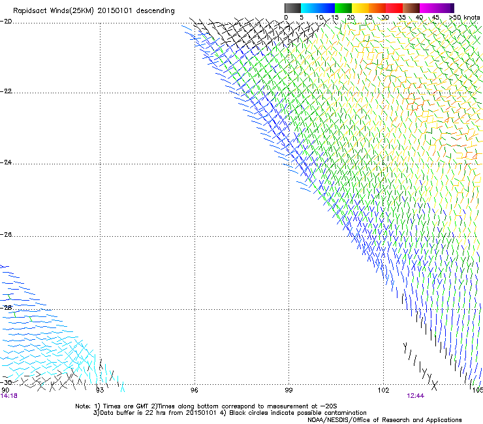483x424 pixels.
Task: Click the magenta-purple 40-50 knots color segment
Action: [x=437, y=8]
